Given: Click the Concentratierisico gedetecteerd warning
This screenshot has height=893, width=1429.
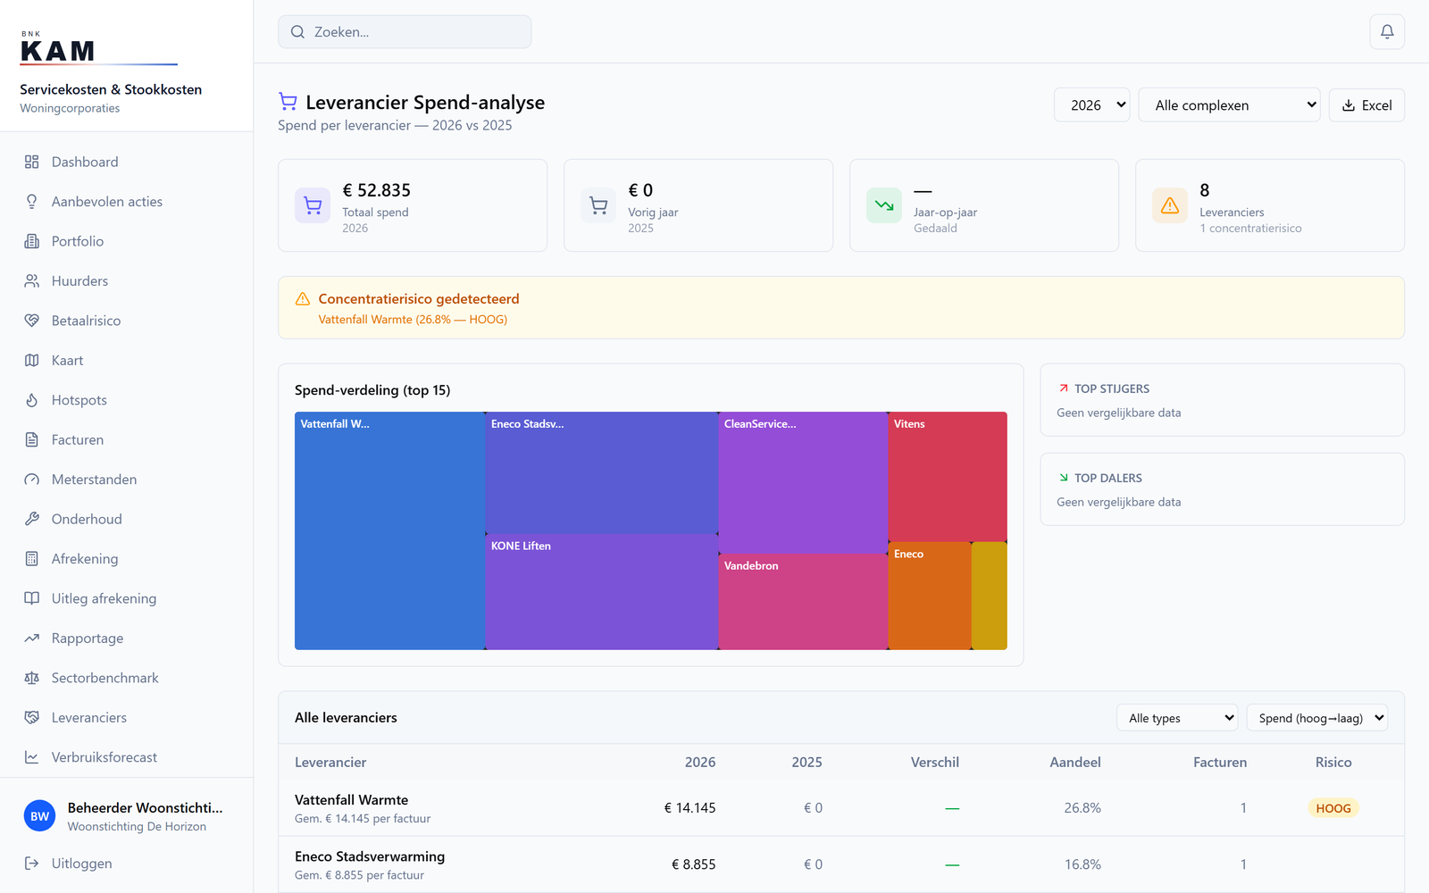Looking at the screenshot, I should coord(841,308).
